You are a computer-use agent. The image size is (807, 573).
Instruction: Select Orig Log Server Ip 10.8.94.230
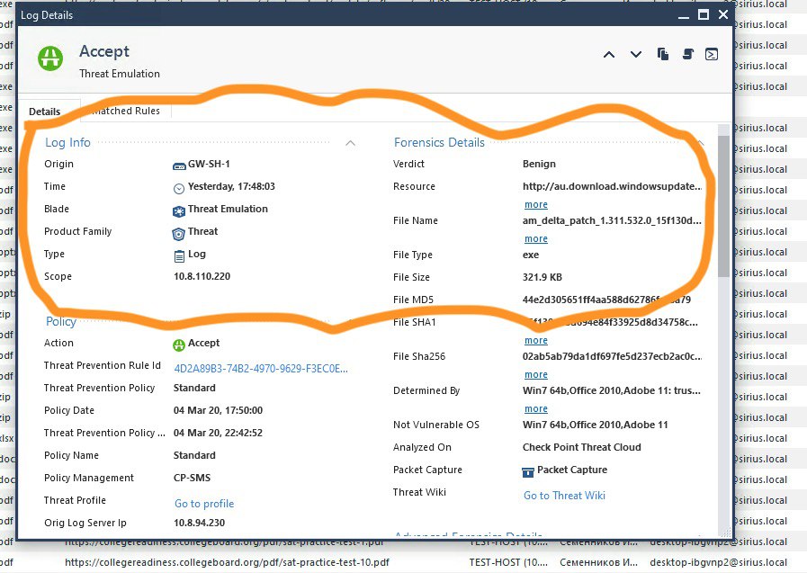point(199,523)
